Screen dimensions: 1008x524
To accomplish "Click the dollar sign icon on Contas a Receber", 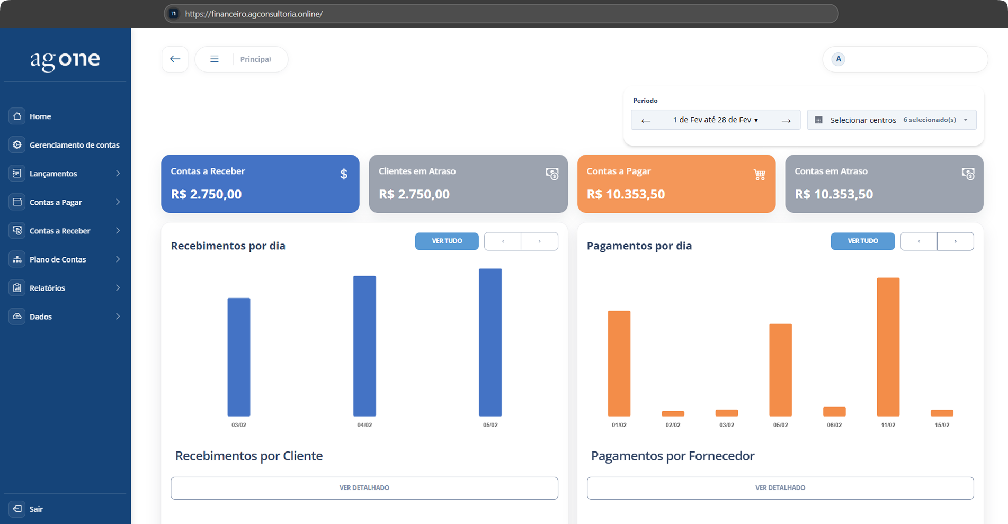I will click(344, 174).
